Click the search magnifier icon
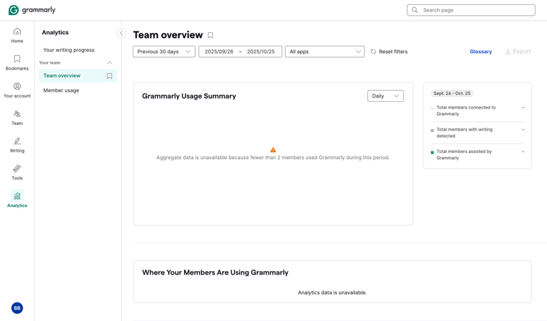The image size is (547, 321). click(415, 10)
